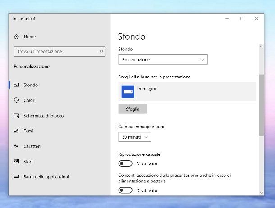The image size is (275, 208).
Task: Click the scrollbar down arrow
Action: pos(261,193)
